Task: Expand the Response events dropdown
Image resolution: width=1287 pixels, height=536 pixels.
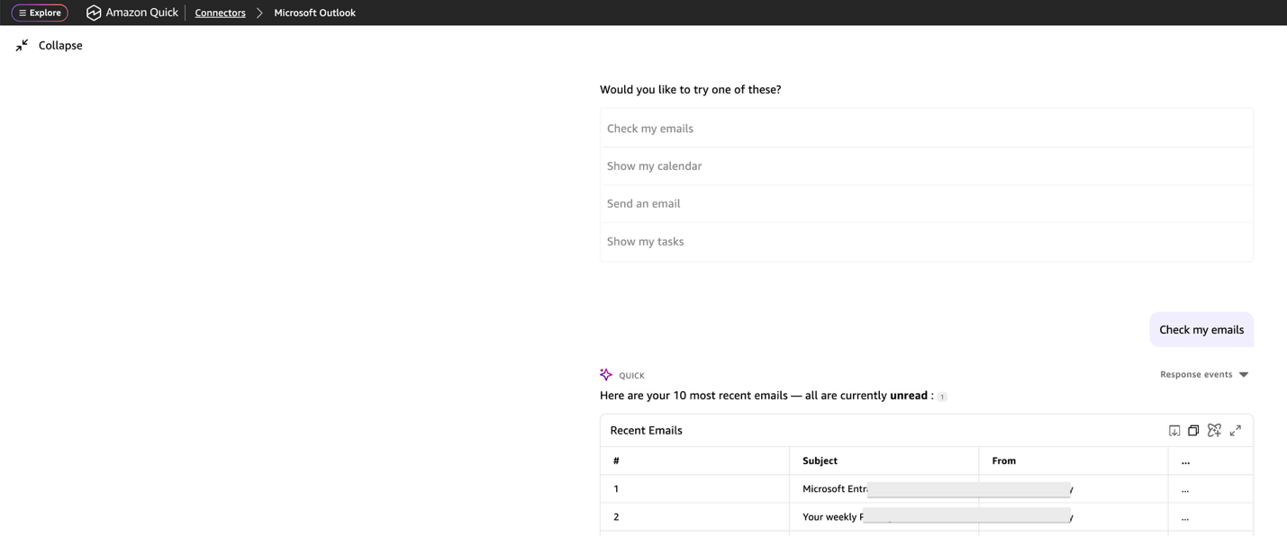Action: 1204,374
